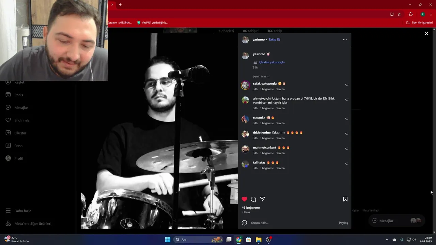Click the plus icon beside Oluştur
Screen dimensions: 436x245
8,133
